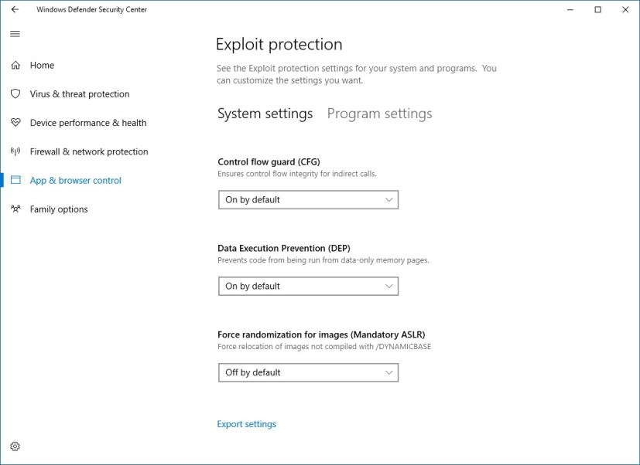Click the 'Off by default' ASLR combo box
The image size is (640, 465).
pos(307,372)
